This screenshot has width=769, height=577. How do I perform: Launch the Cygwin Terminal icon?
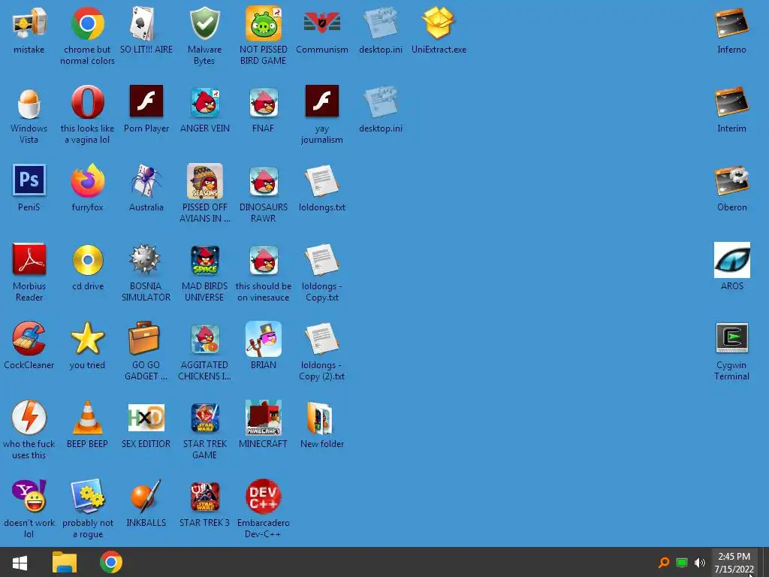(x=731, y=338)
